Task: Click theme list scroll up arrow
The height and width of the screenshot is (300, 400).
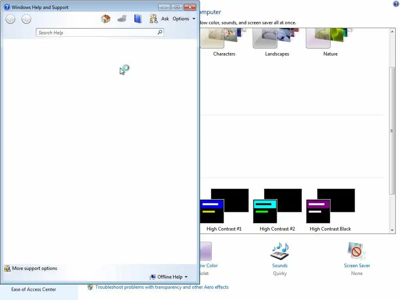Action: [392, 31]
